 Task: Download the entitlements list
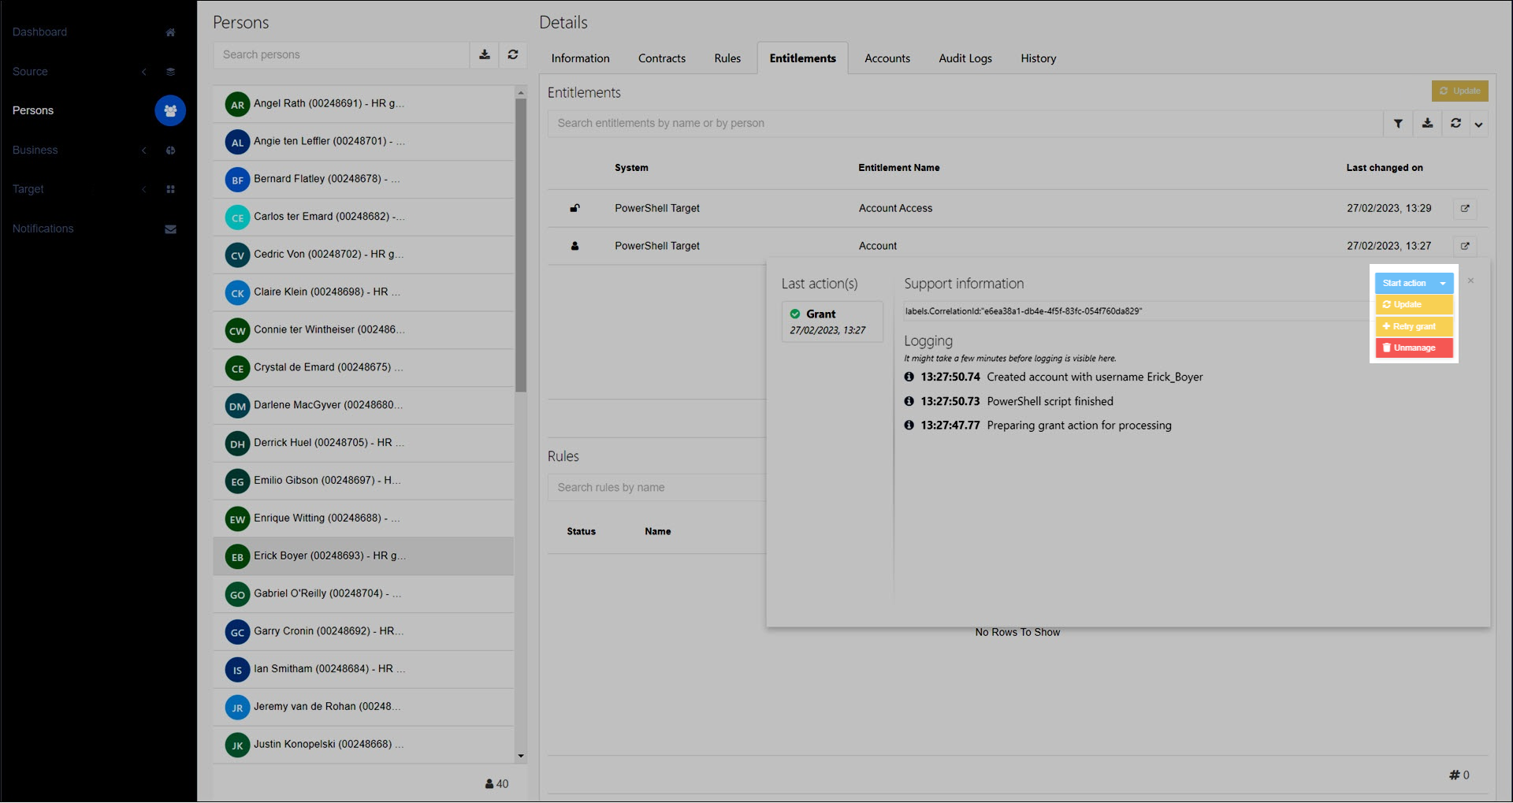coord(1427,124)
